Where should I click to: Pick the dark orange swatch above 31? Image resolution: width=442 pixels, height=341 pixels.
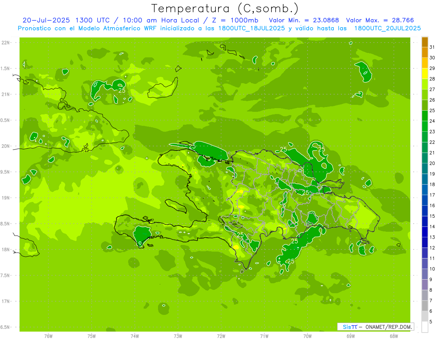(425, 42)
